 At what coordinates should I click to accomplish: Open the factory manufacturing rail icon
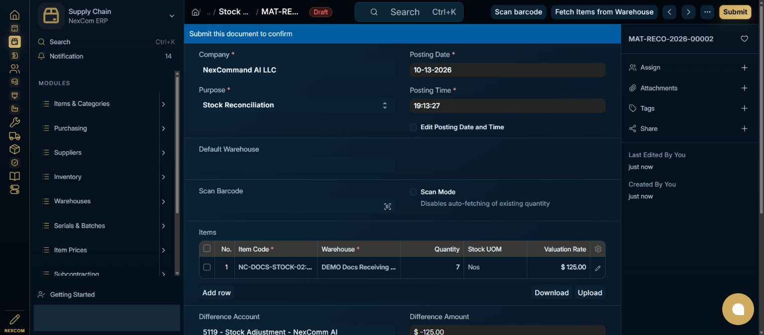click(14, 109)
